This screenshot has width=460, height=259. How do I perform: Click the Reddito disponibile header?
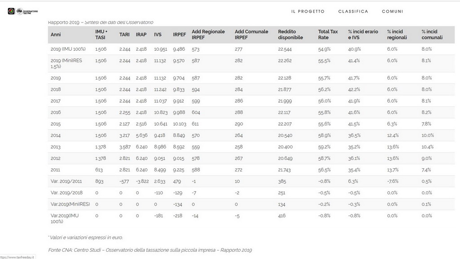click(290, 35)
